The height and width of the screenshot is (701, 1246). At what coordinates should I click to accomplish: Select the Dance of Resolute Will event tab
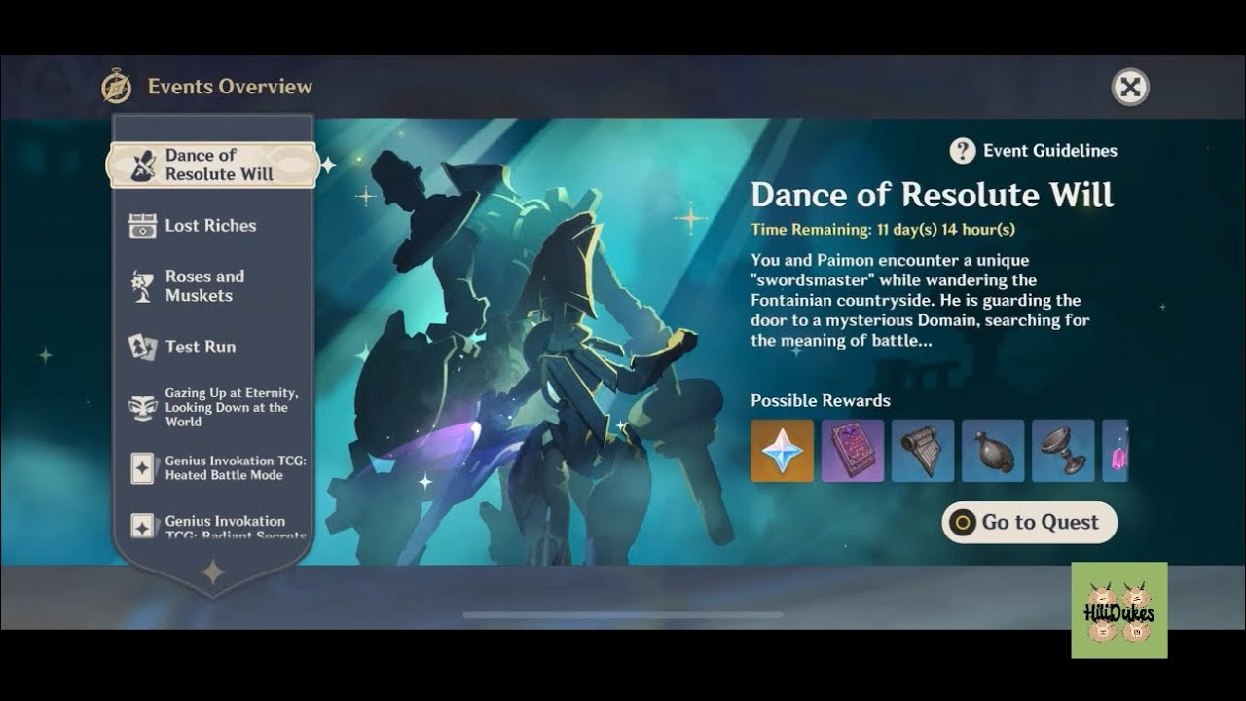pyautogui.click(x=212, y=166)
